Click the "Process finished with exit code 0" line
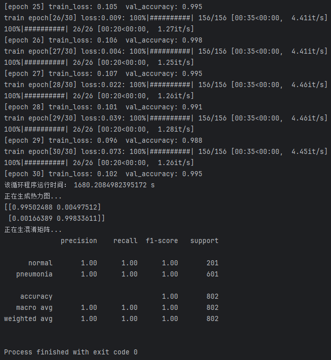 tap(70, 352)
